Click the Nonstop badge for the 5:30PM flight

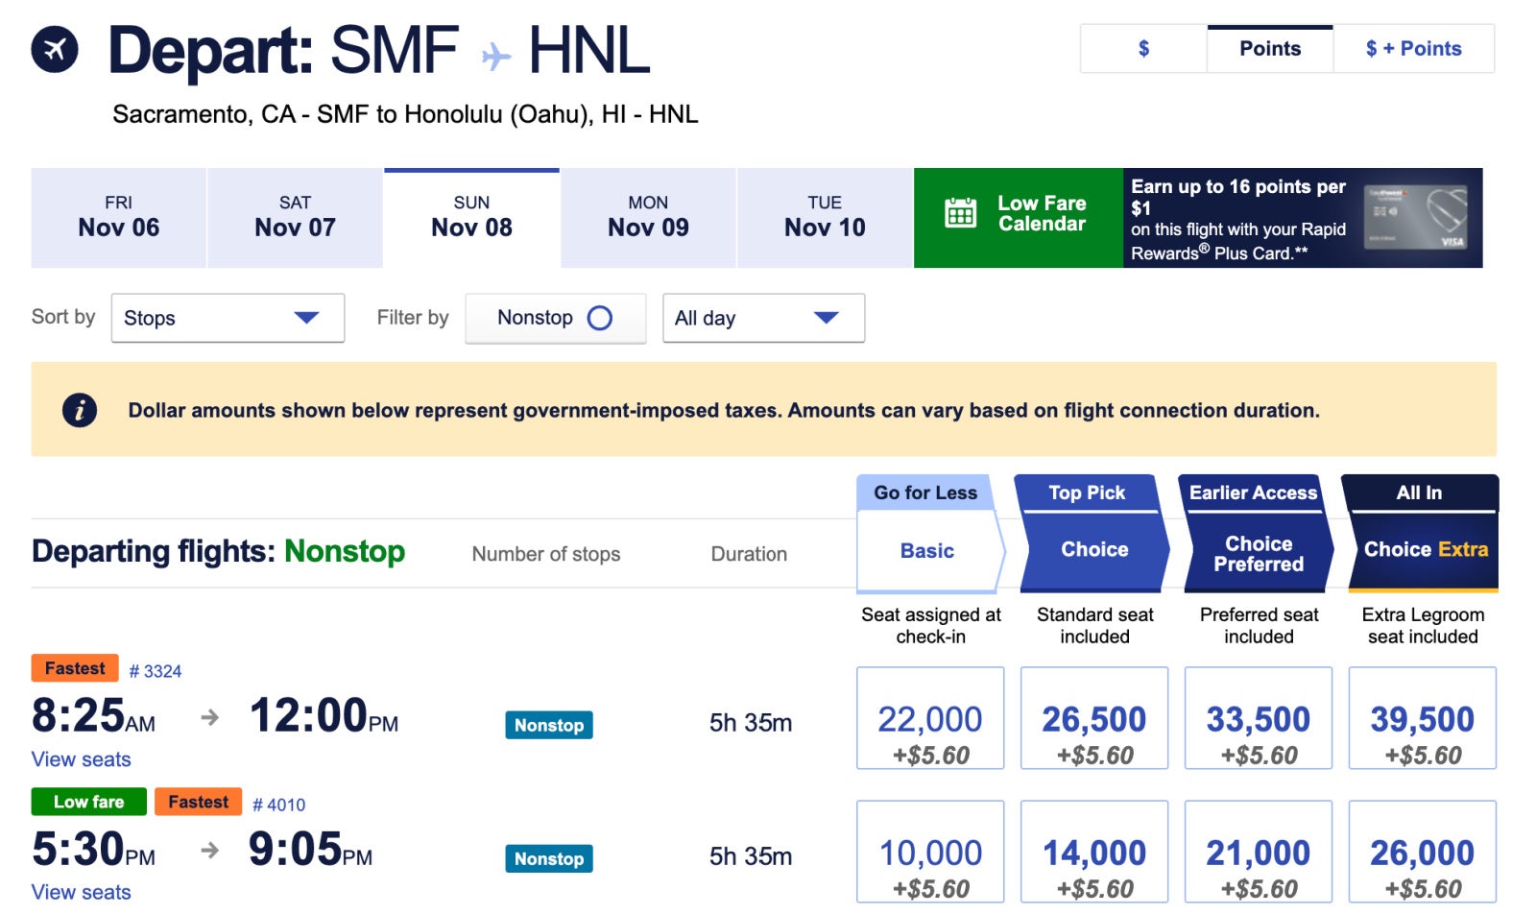click(x=549, y=858)
